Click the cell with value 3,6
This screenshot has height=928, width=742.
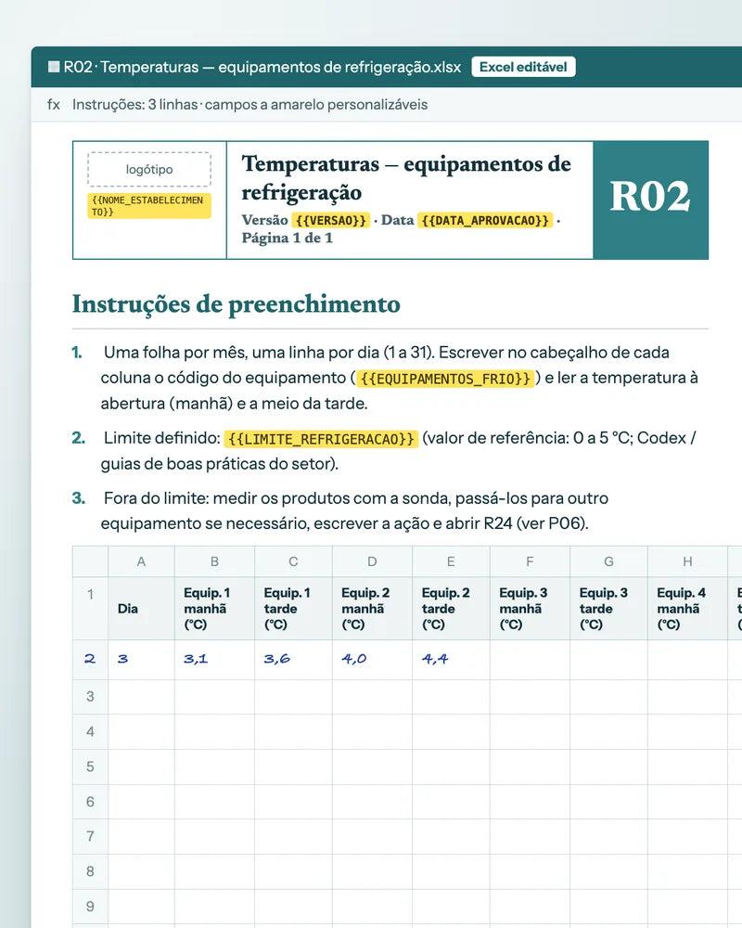[293, 659]
